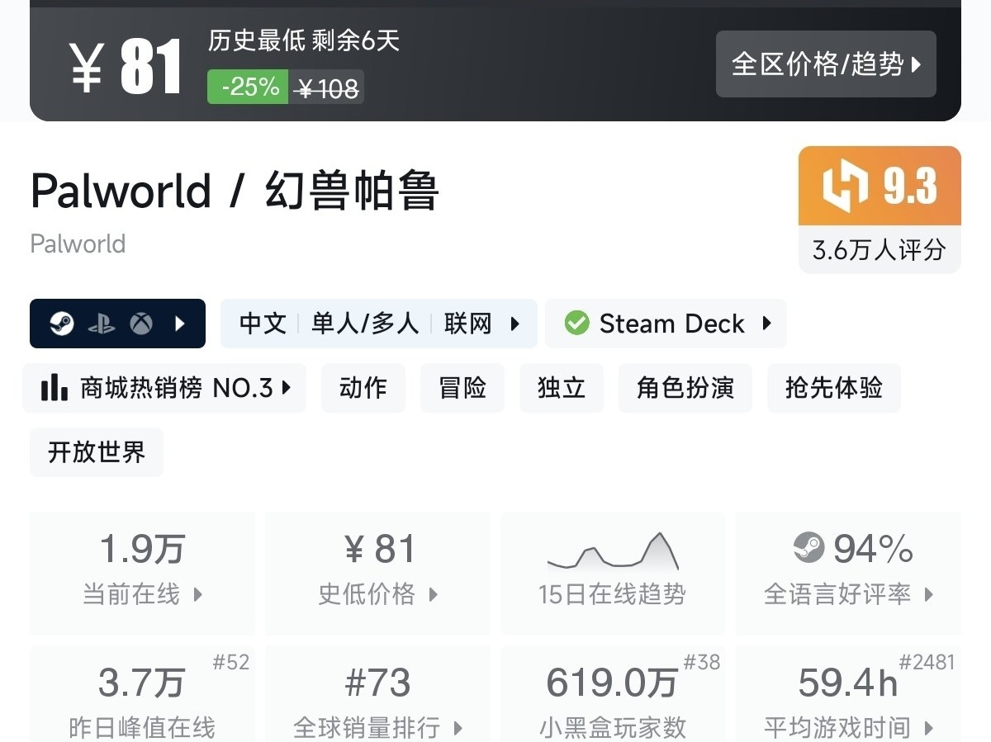The height and width of the screenshot is (742, 991).
Task: Click the 单人/多人 mode label
Action: pyautogui.click(x=365, y=324)
